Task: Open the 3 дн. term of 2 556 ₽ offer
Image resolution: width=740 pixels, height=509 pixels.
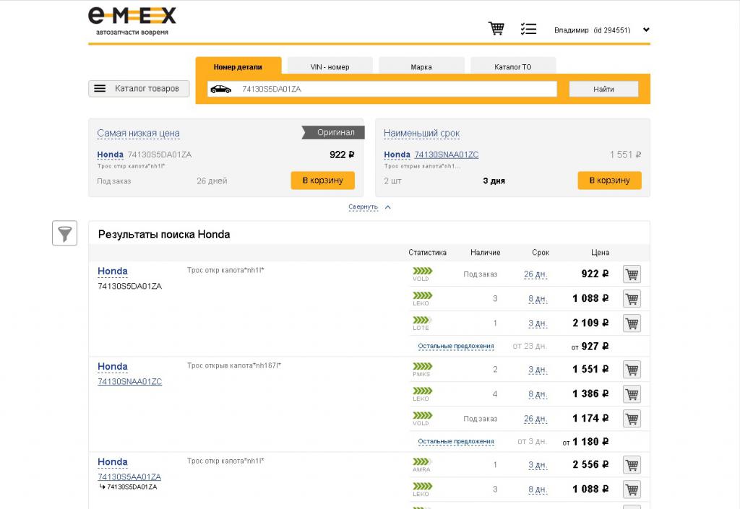Action: click(x=538, y=465)
